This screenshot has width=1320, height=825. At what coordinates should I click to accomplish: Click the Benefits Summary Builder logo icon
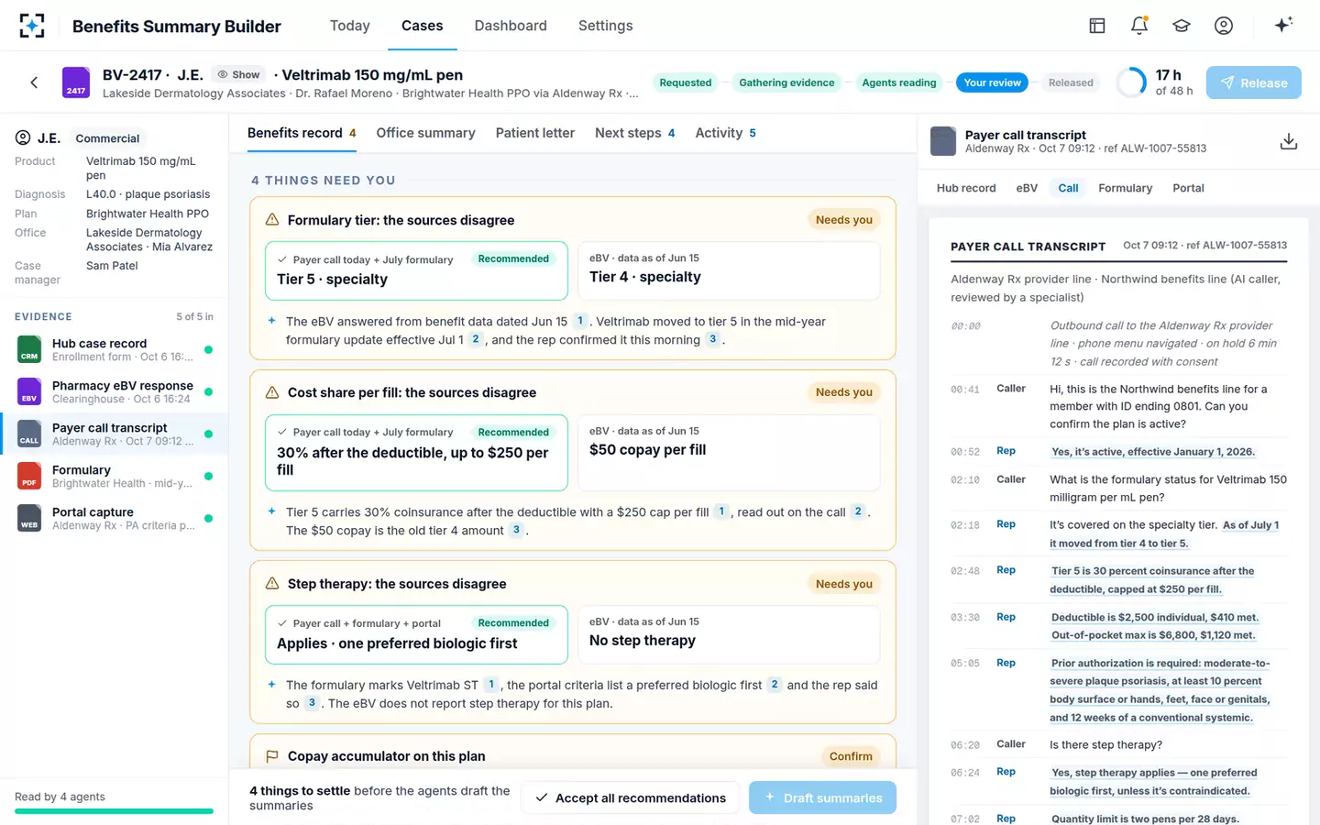[x=32, y=26]
